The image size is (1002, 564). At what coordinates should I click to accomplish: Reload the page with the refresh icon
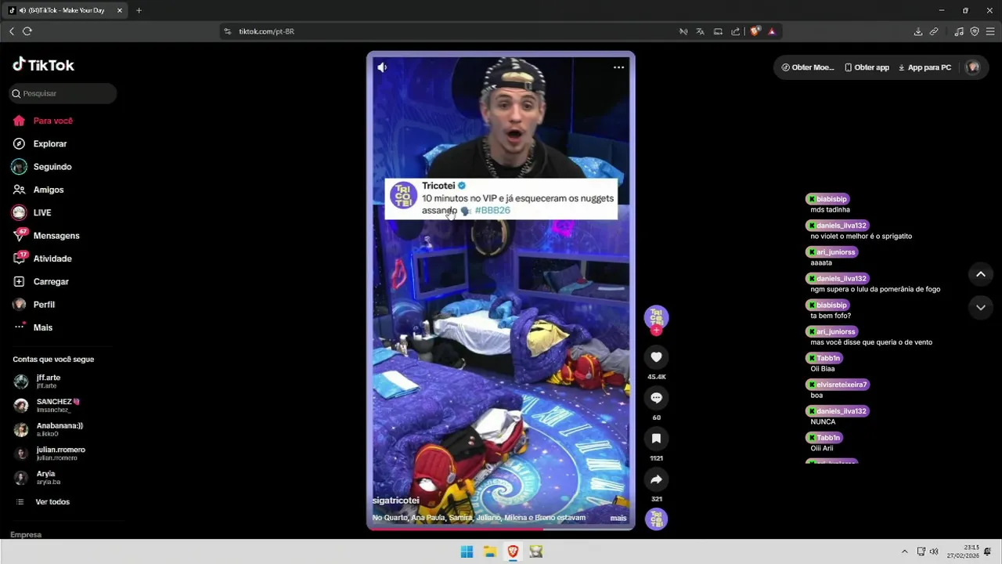click(x=27, y=31)
